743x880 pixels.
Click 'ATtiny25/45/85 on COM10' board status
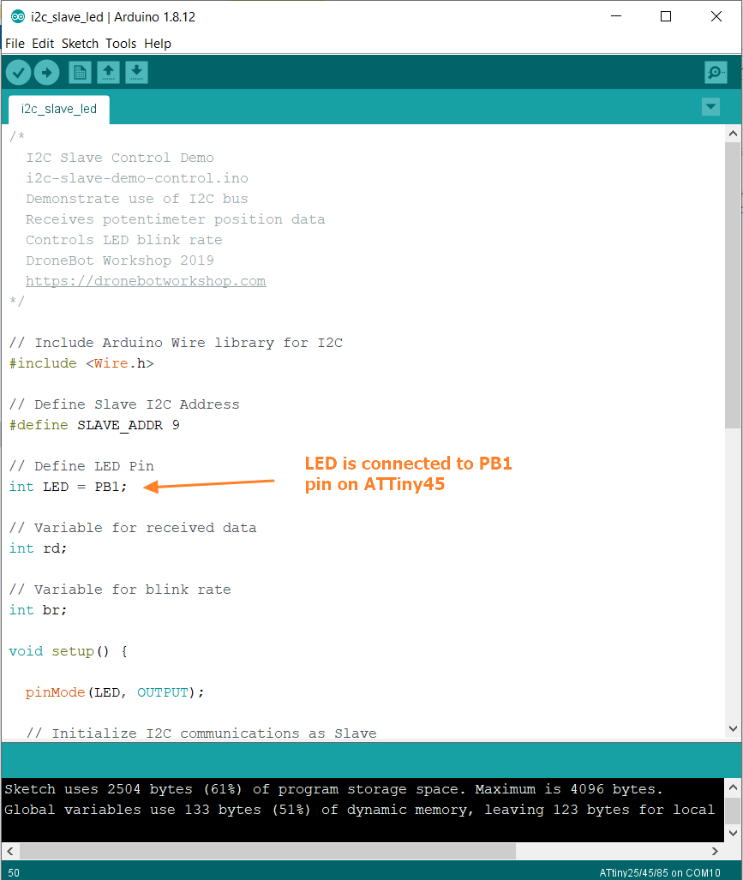[659, 872]
